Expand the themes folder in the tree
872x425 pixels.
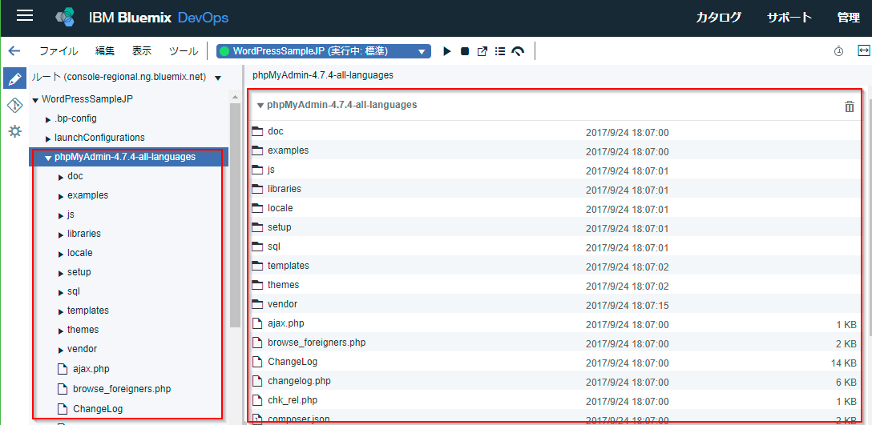click(x=61, y=331)
